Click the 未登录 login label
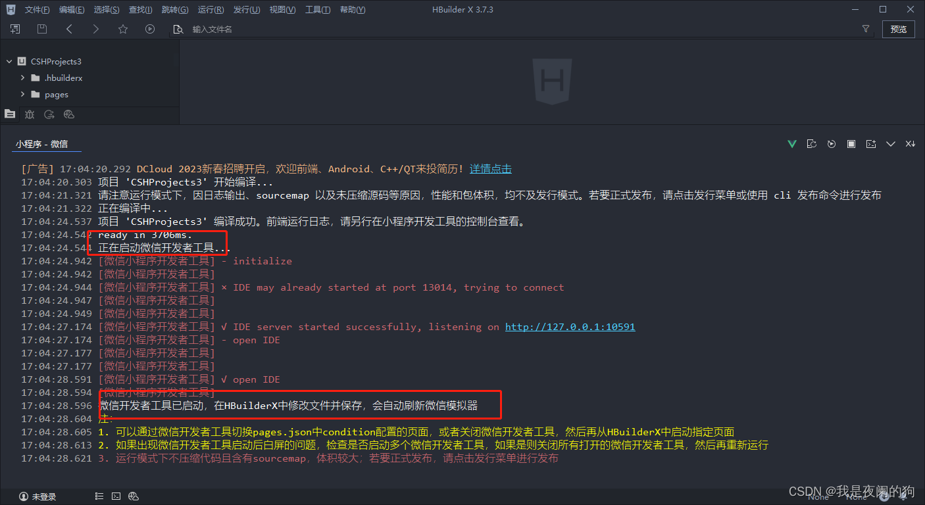The width and height of the screenshot is (925, 505). point(45,496)
